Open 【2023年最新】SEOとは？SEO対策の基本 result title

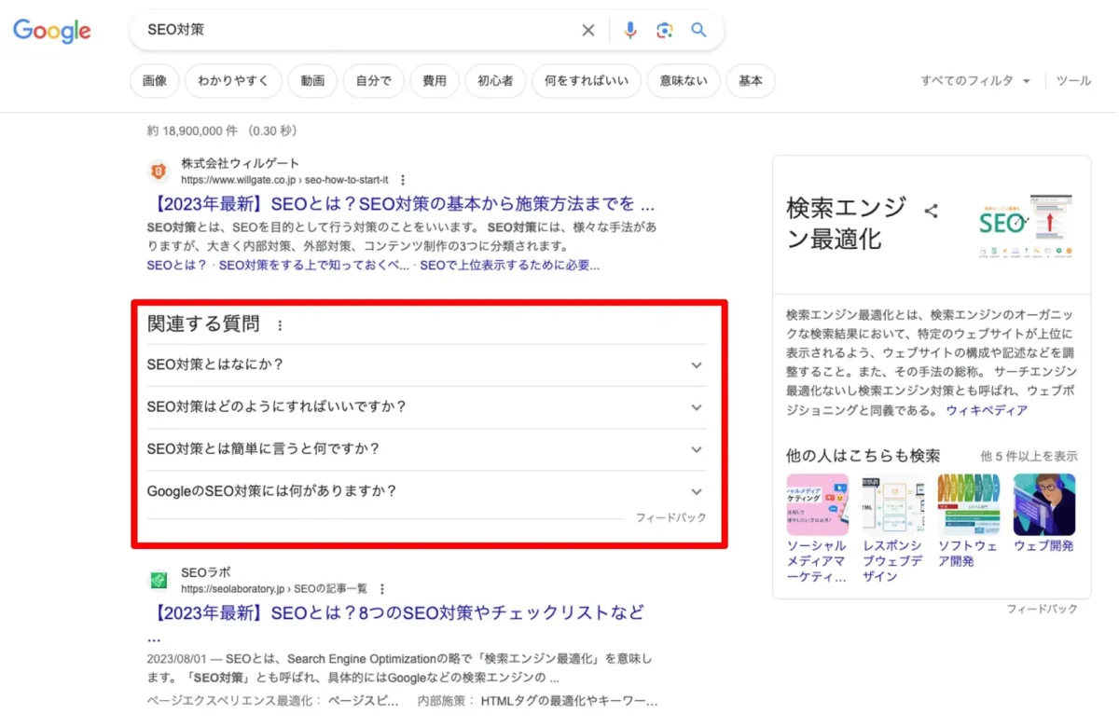coord(401,204)
